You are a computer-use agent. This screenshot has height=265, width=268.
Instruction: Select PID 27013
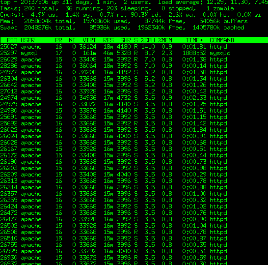pyautogui.click(x=9, y=91)
